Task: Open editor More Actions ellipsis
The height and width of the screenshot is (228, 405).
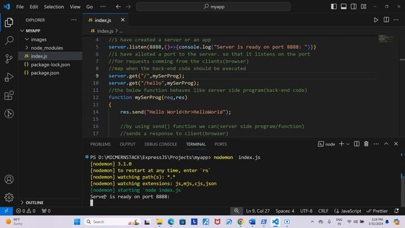Action: pos(396,20)
